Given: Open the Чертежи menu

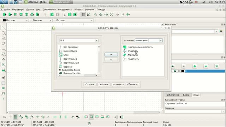Looking at the screenshot, I should point(89,10).
